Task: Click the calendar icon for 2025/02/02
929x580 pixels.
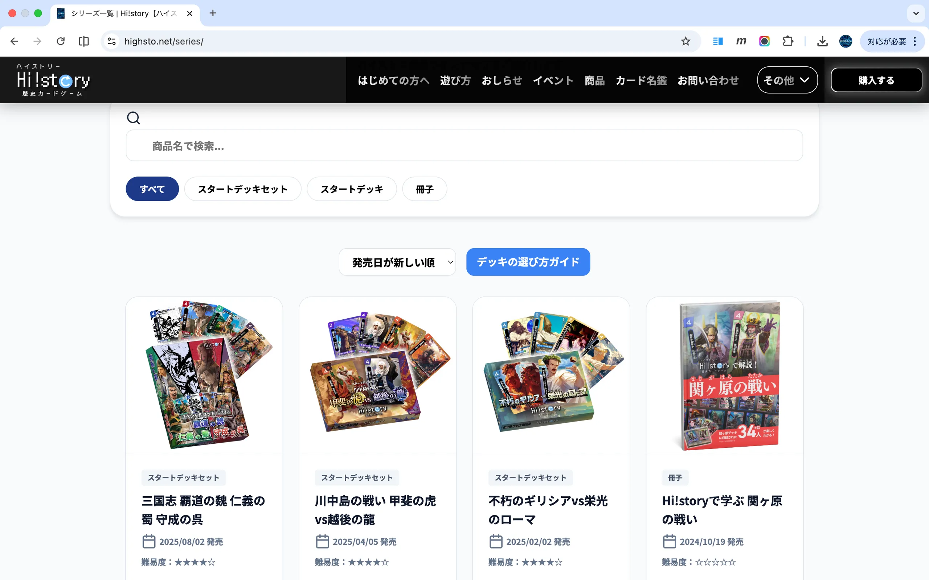Action: (496, 541)
